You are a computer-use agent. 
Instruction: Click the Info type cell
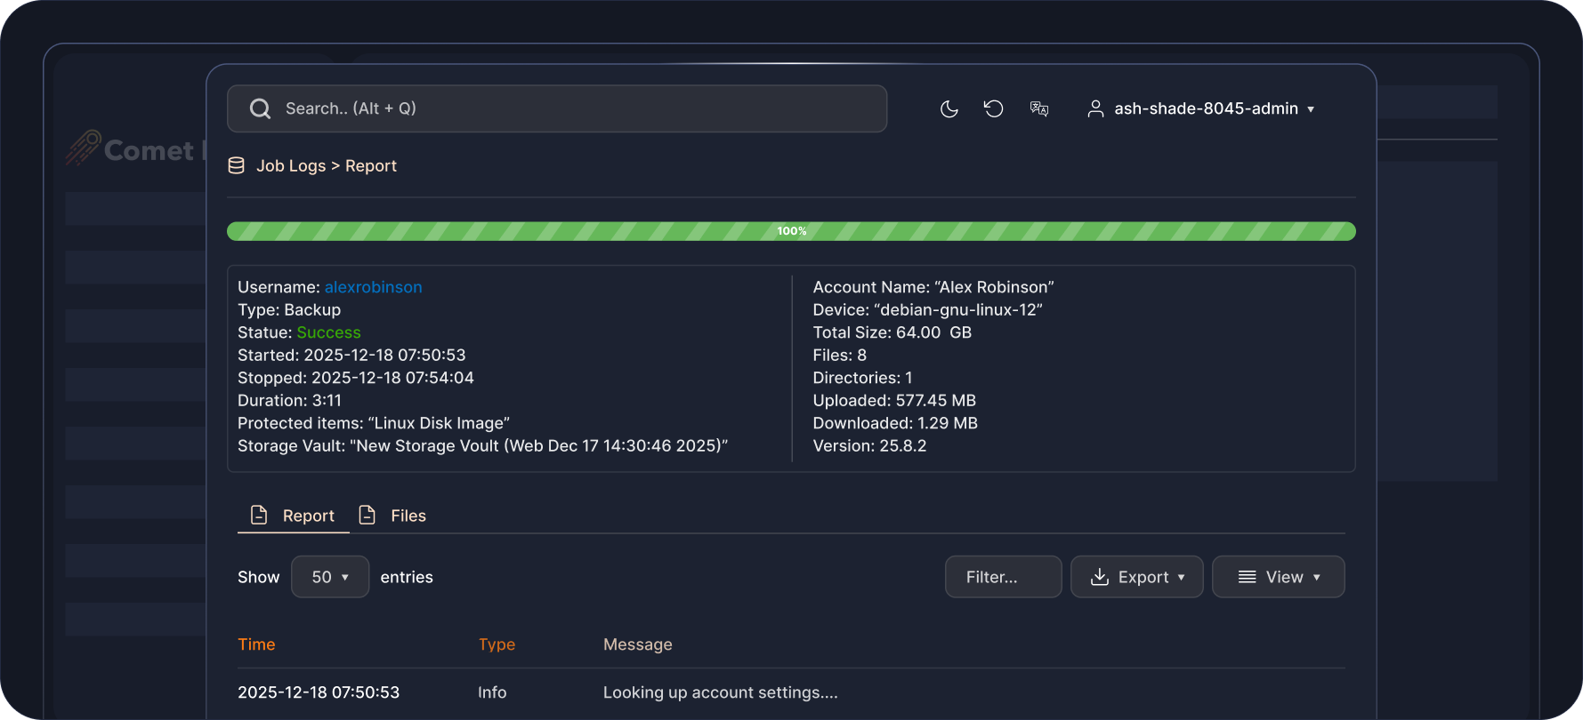pyautogui.click(x=492, y=692)
